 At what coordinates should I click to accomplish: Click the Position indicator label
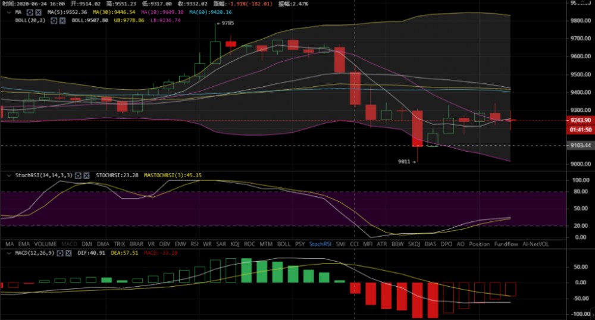(x=480, y=244)
